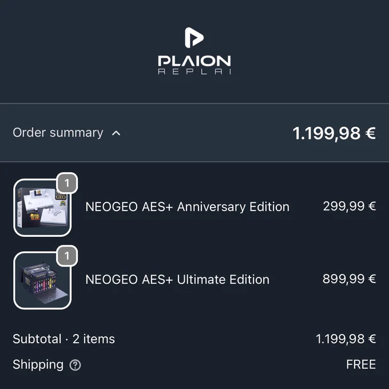The width and height of the screenshot is (389, 389).
Task: Click the subtotal amount 1.199,98 €
Action: click(346, 339)
